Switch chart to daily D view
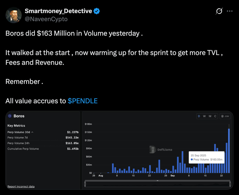Image resolution: width=239 pixels, height=195 pixels. [x=199, y=116]
